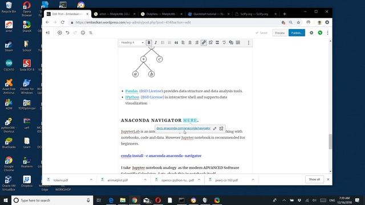Expand peerj-cs-103.pdf download options chevron
365x205 pixels.
coord(253,180)
